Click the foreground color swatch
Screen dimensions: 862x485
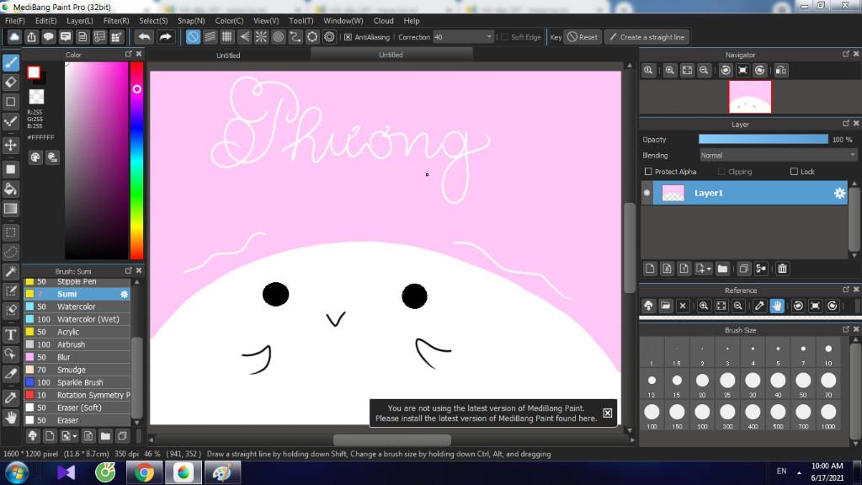(x=34, y=72)
